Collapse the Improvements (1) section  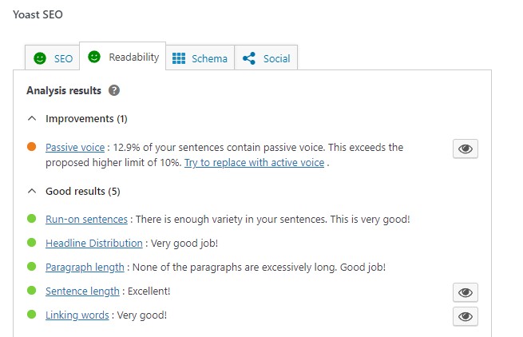(32, 118)
